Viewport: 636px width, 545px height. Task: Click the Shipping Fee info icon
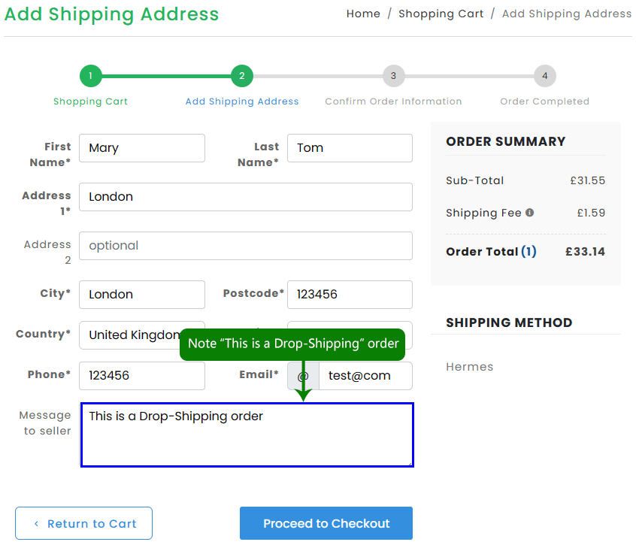(x=530, y=213)
